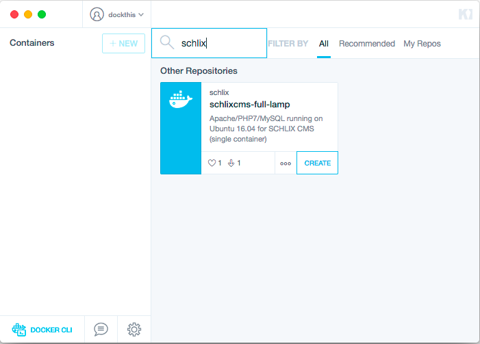The height and width of the screenshot is (344, 480).
Task: Click the Containers sidebar heading
Action: [31, 43]
